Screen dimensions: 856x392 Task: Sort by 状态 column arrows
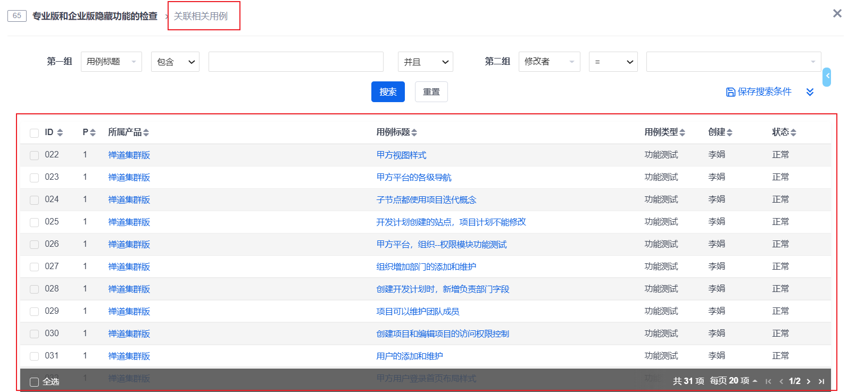(793, 132)
